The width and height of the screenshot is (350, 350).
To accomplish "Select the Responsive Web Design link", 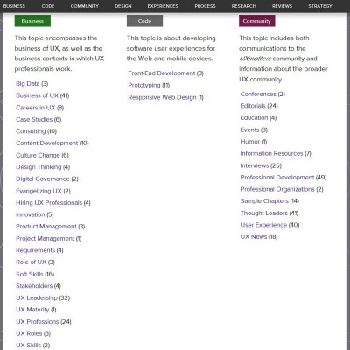I will pyautogui.click(x=162, y=97).
